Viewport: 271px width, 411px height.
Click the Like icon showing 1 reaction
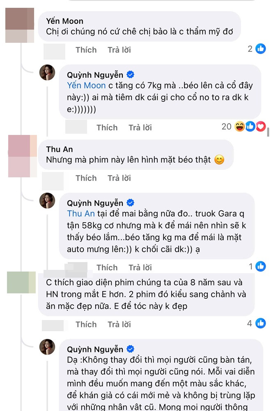pos(261,267)
